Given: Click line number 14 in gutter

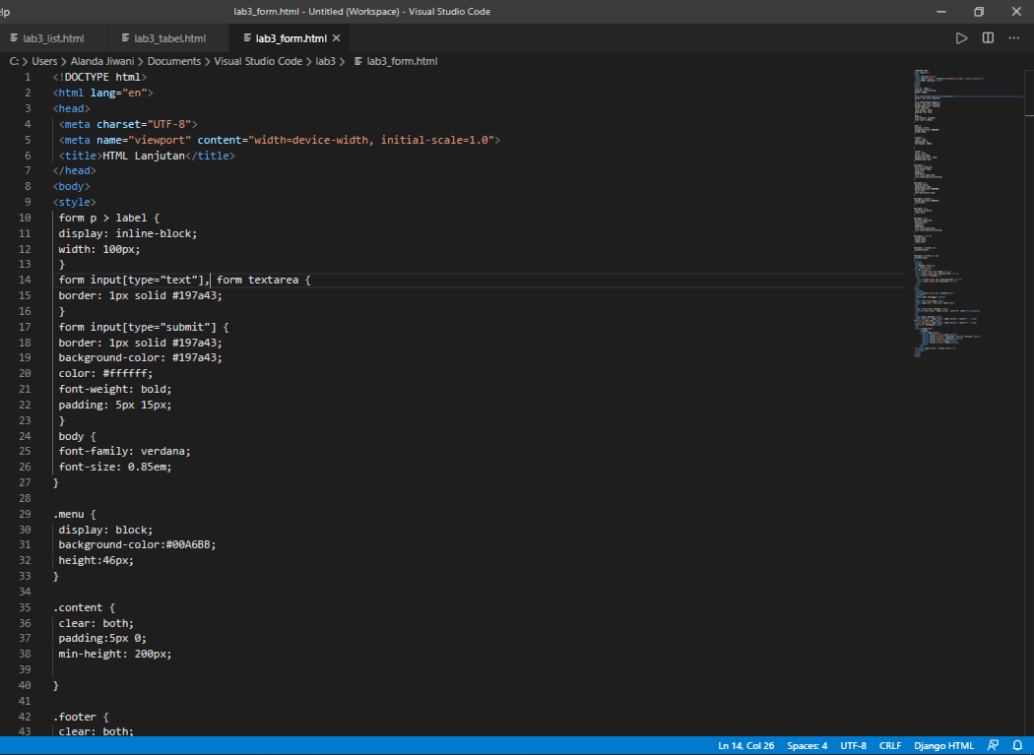Looking at the screenshot, I should click(25, 280).
